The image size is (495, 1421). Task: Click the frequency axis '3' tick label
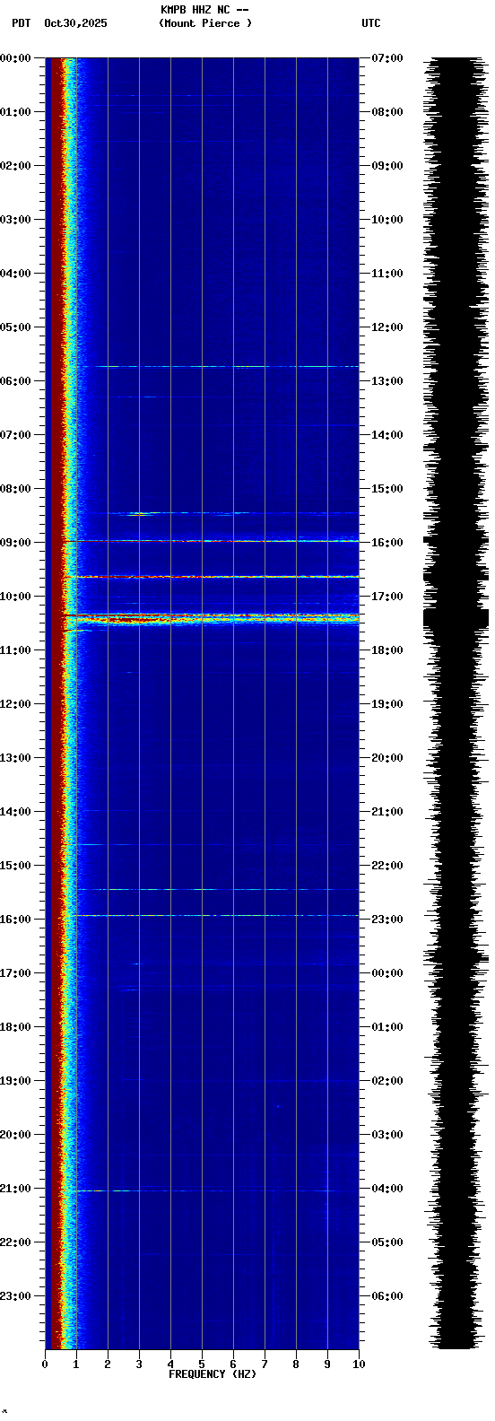click(x=139, y=1364)
